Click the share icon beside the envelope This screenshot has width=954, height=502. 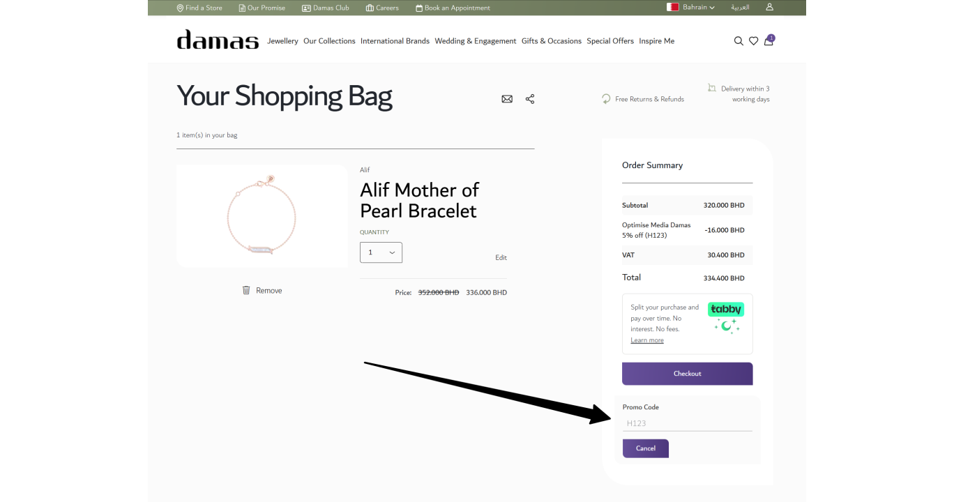530,99
